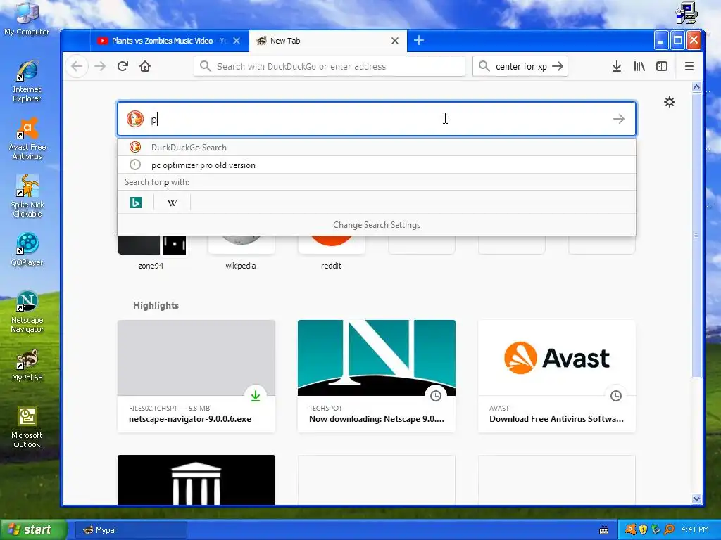Image resolution: width=721 pixels, height=540 pixels.
Task: Click the DuckDuckGo logo in page search box
Action: point(135,119)
